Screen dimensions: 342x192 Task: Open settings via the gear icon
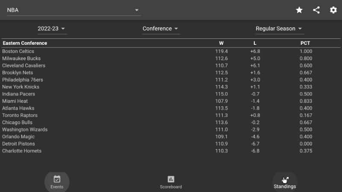333,10
